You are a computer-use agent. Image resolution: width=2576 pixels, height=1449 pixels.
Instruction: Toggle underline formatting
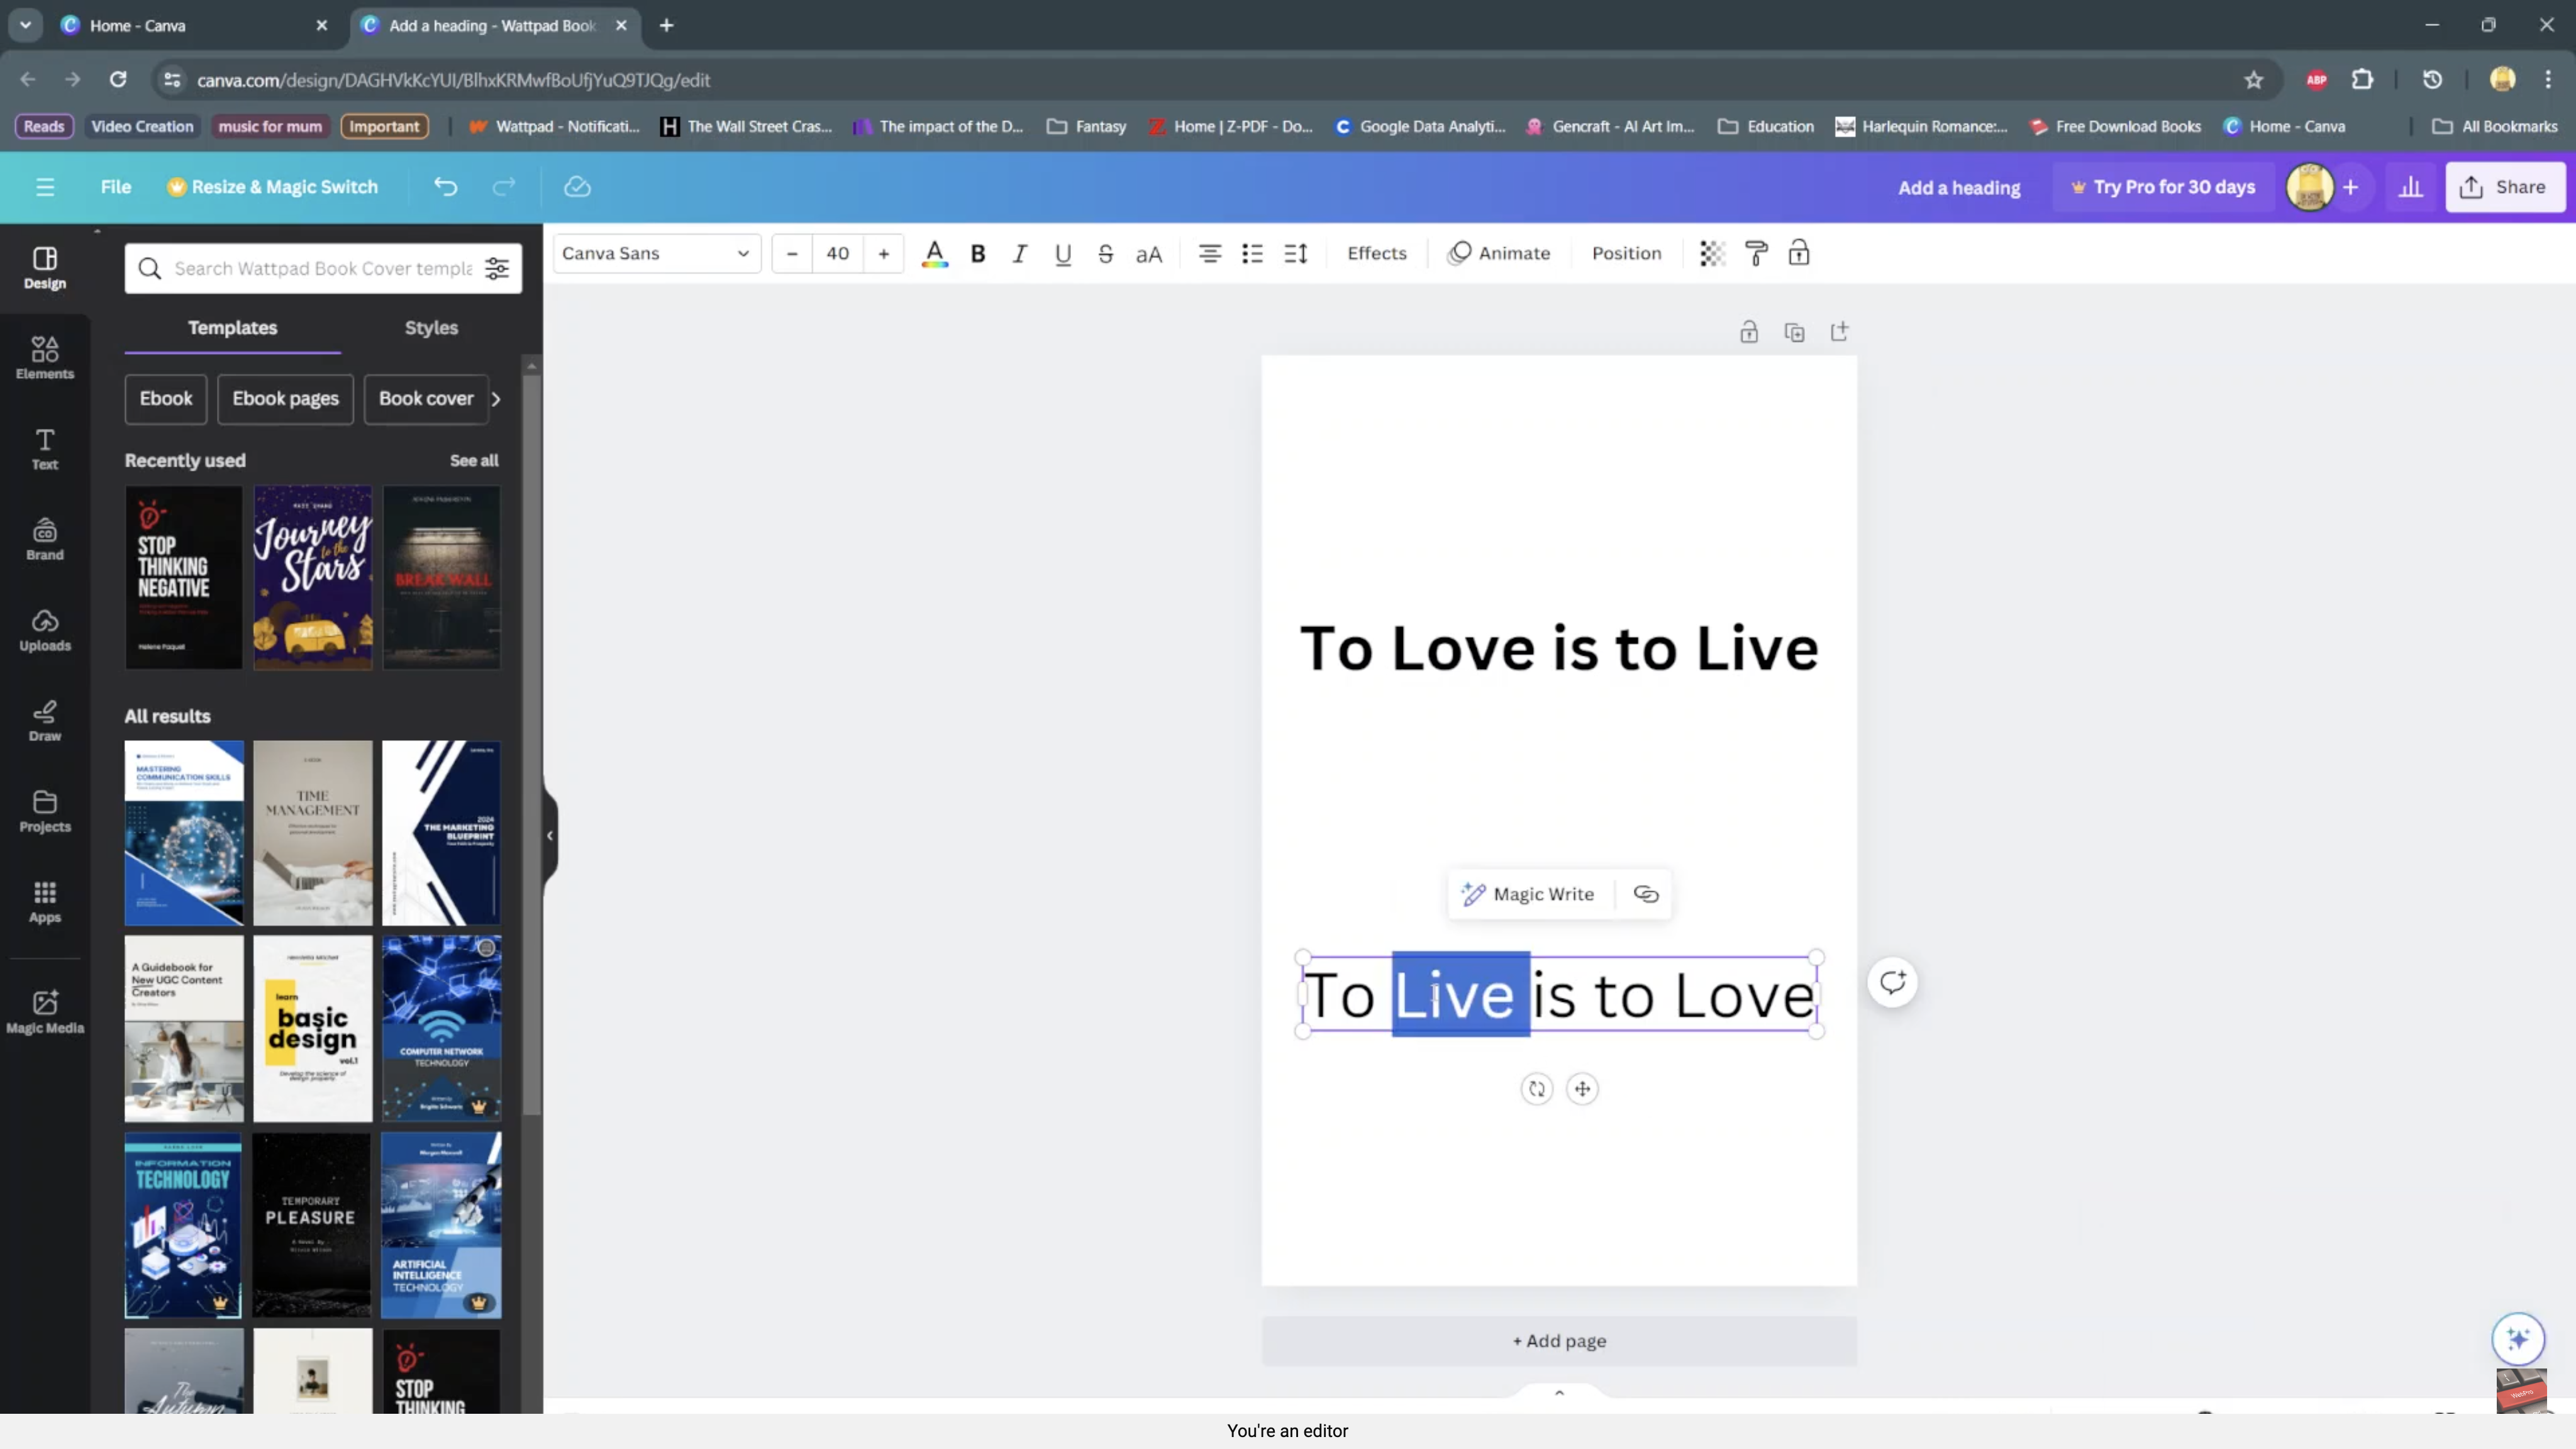tap(1063, 254)
